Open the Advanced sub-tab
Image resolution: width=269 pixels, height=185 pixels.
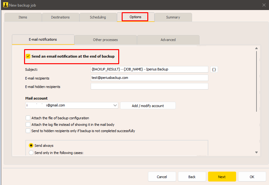click(x=168, y=40)
